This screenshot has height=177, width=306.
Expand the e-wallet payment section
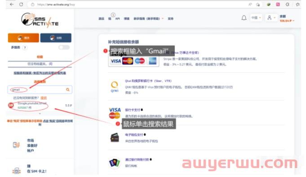point(135,135)
